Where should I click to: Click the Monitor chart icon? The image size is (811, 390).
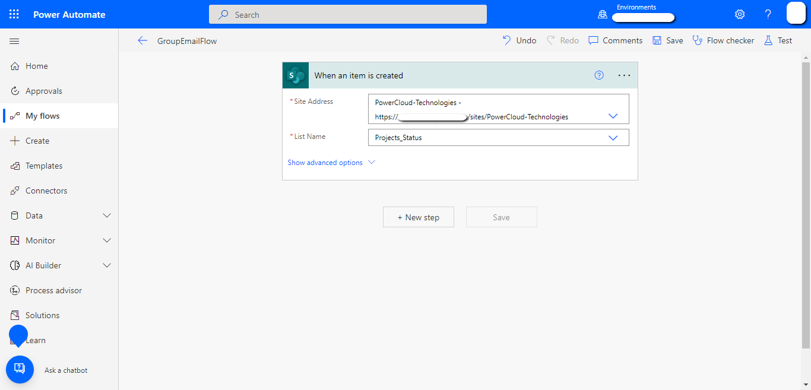tap(15, 240)
